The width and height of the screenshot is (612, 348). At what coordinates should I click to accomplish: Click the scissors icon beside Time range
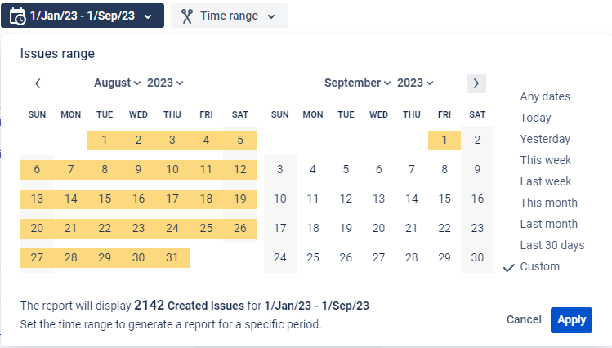(187, 16)
